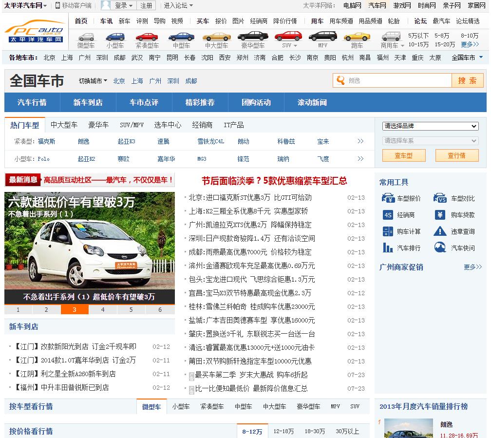
Task: Open the 游戏网 network link
Action: [x=402, y=5]
